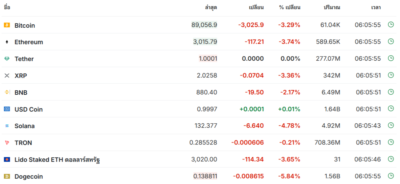Click the XRP logo icon
Image resolution: width=400 pixels, height=184 pixels.
coord(7,75)
